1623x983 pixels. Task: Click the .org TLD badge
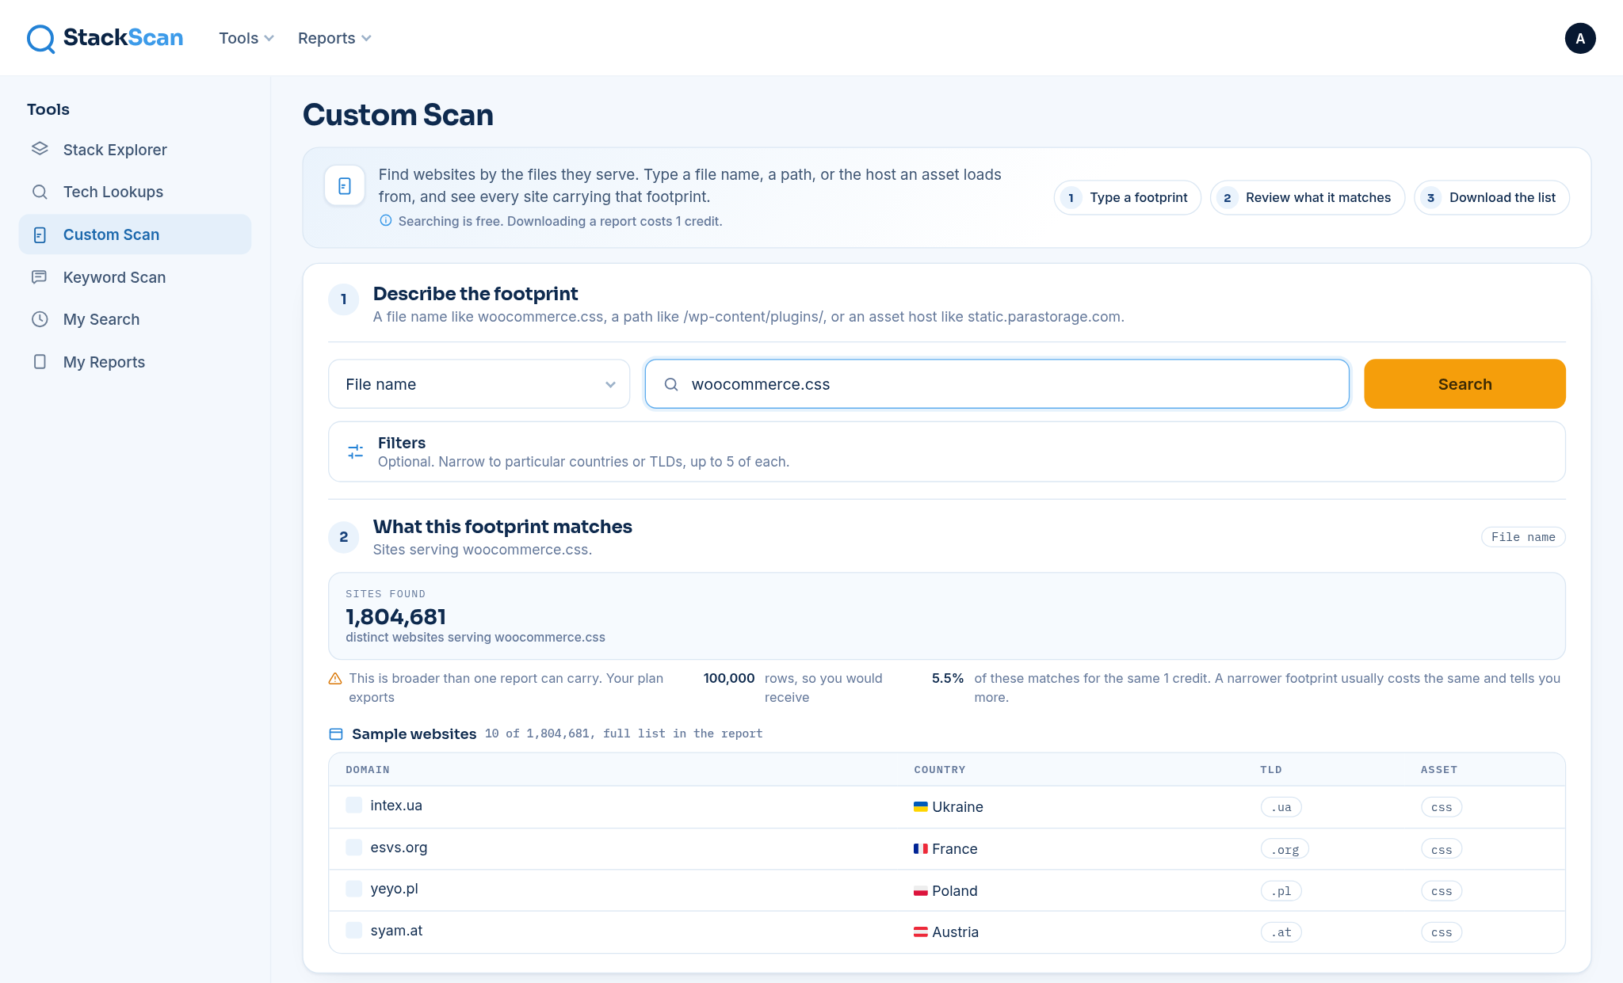[1285, 849]
